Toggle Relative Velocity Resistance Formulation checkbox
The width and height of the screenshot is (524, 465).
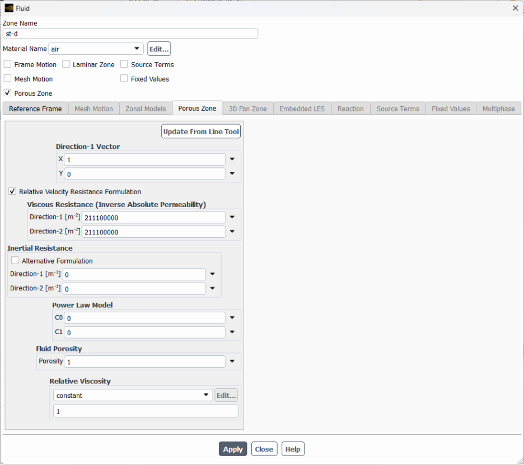coord(12,191)
